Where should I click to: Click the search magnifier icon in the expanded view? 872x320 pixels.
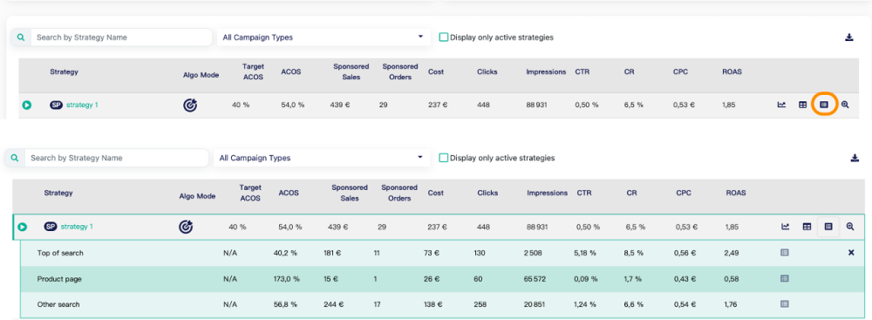15,158
